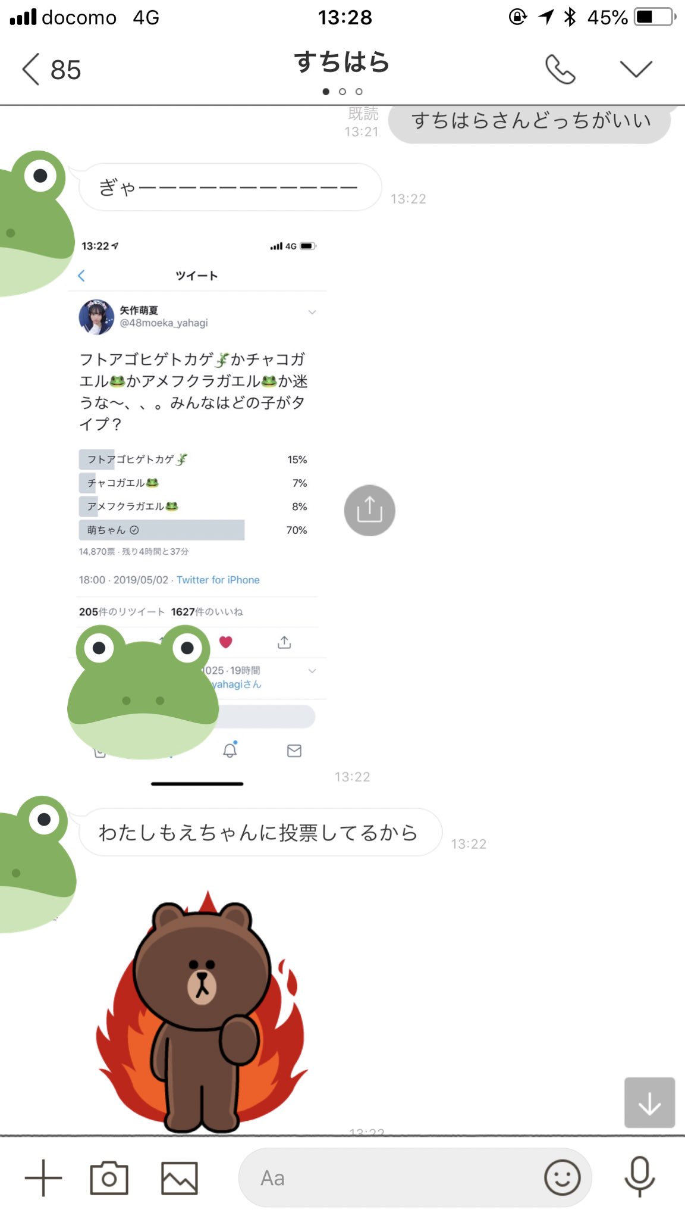Tap the third page indicator dot
This screenshot has height=1219, width=685.
pos(359,92)
